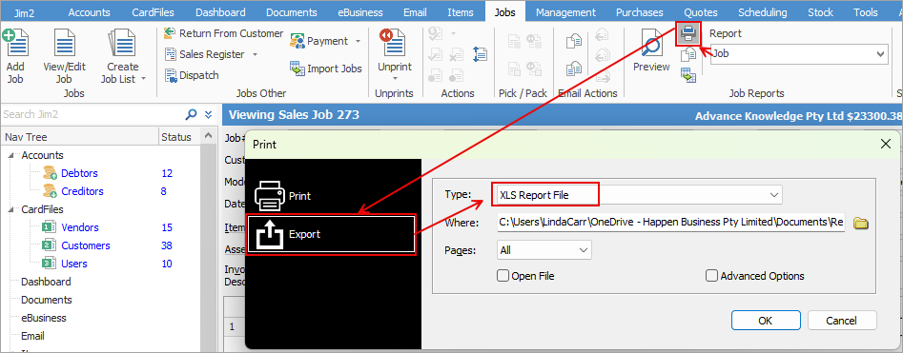
Task: Click Return From Customer in the ribbon
Action: [223, 33]
